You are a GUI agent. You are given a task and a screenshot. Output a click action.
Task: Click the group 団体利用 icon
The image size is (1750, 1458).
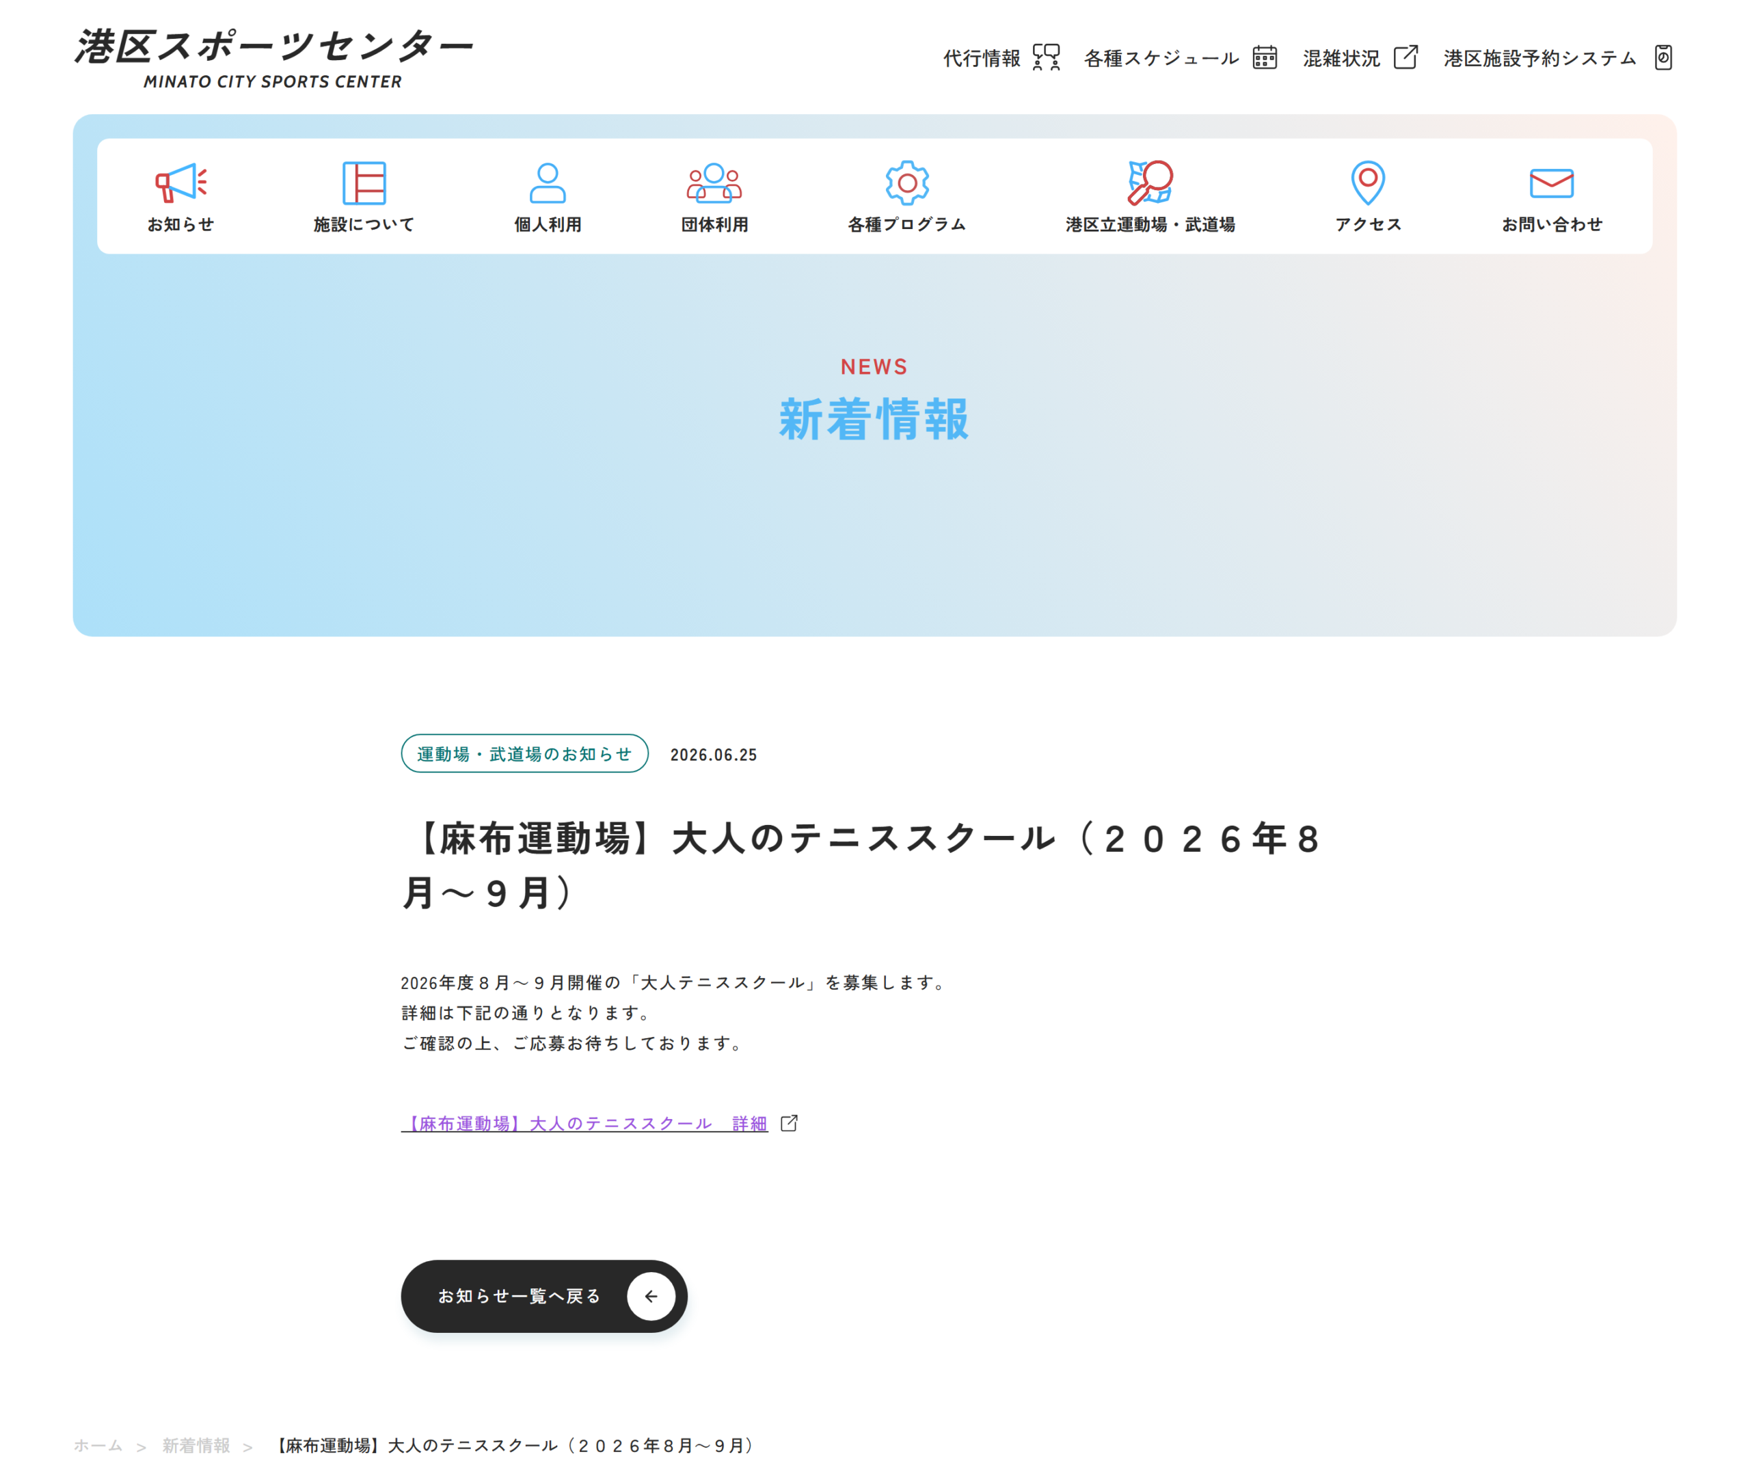tap(714, 183)
